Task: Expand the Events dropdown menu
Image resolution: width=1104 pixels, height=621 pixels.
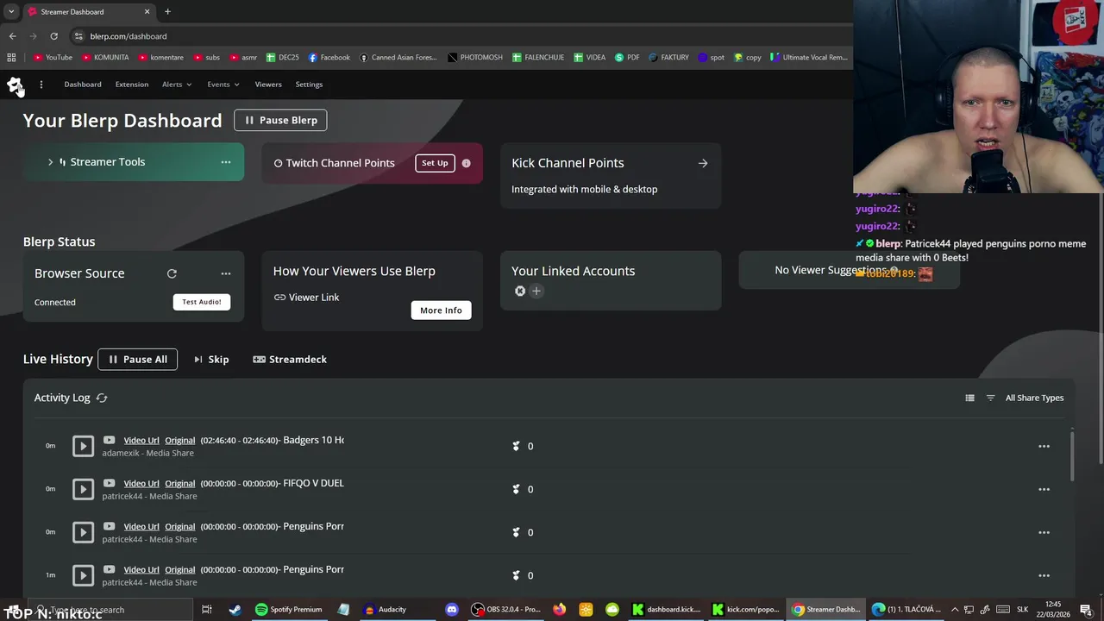Action: tap(223, 85)
